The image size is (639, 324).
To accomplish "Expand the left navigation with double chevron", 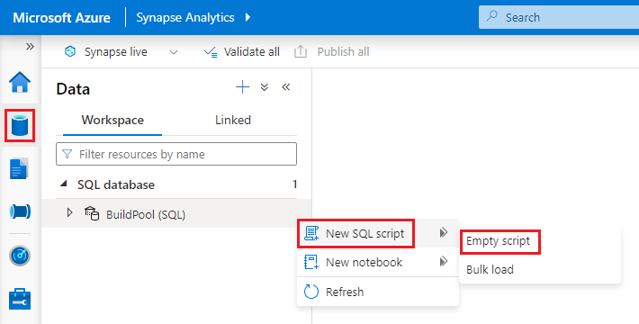I will tap(30, 47).
